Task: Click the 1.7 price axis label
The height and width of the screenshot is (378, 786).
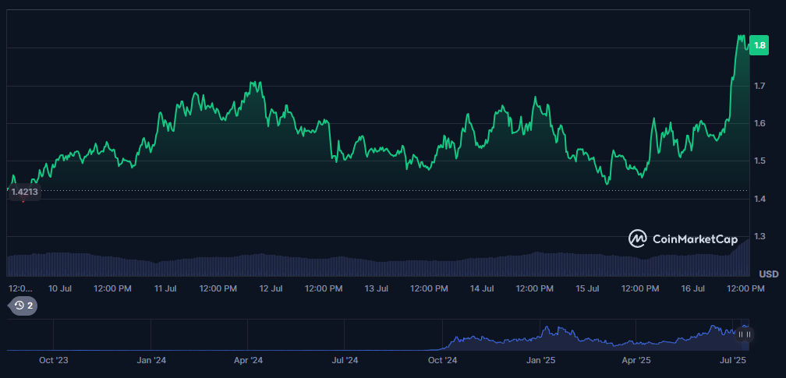Action: (x=759, y=86)
